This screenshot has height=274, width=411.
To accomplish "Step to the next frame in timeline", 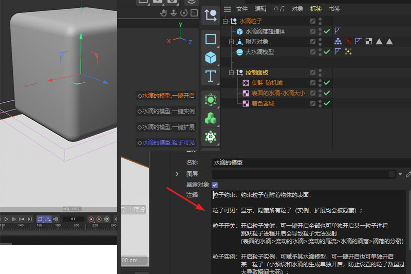I will click(14, 219).
